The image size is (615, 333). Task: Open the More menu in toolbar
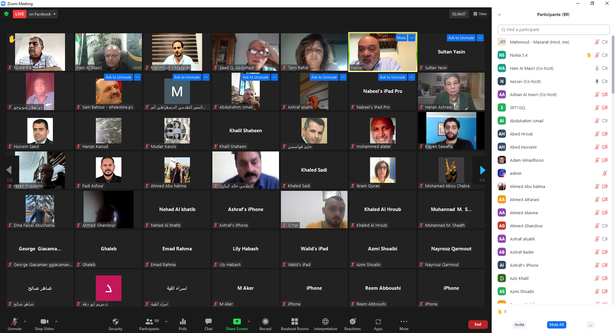coord(404,322)
